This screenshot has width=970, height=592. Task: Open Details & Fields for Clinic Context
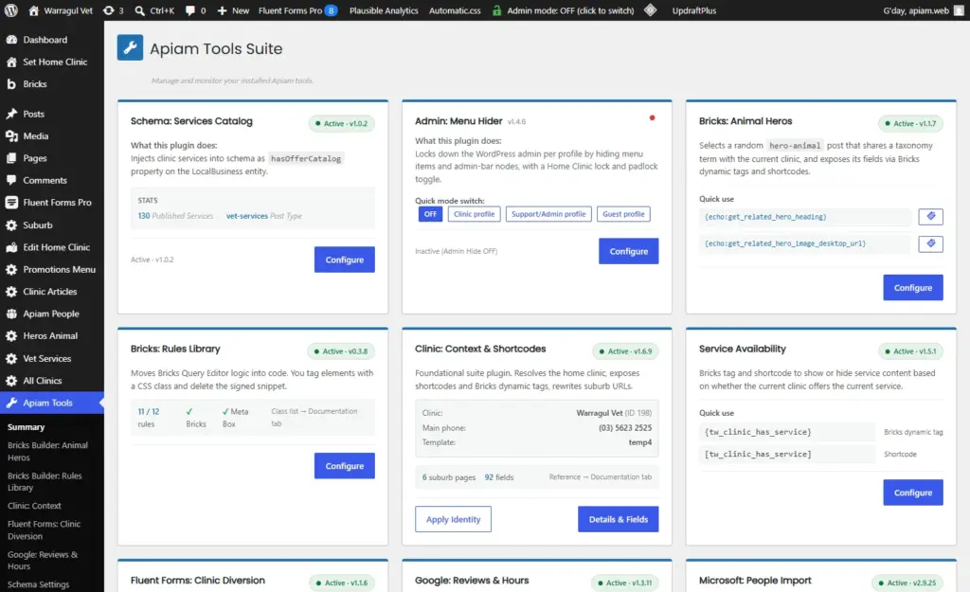click(x=618, y=519)
